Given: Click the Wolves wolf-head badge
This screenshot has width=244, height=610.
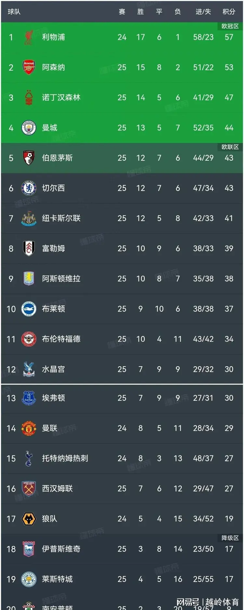Looking at the screenshot, I should pos(29,519).
